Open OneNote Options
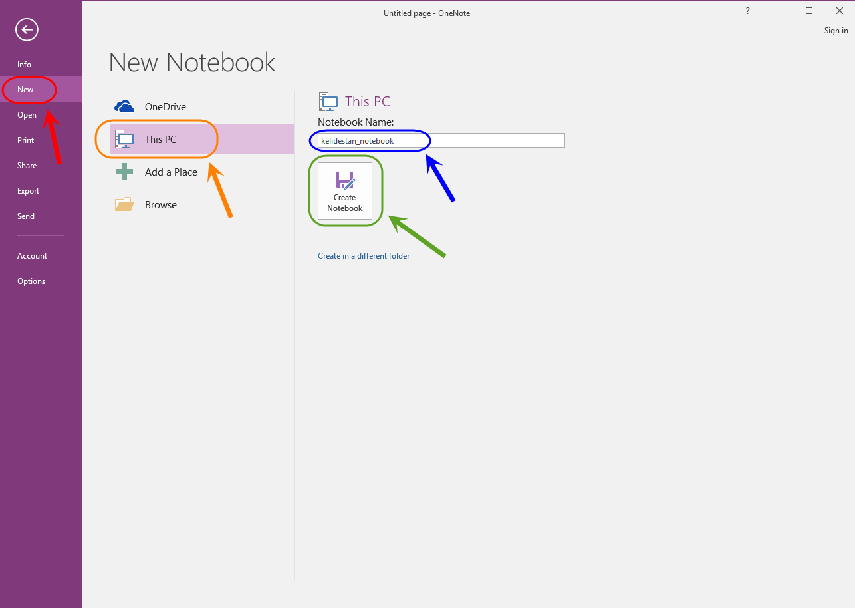Viewport: 855px width, 608px height. 41,281
